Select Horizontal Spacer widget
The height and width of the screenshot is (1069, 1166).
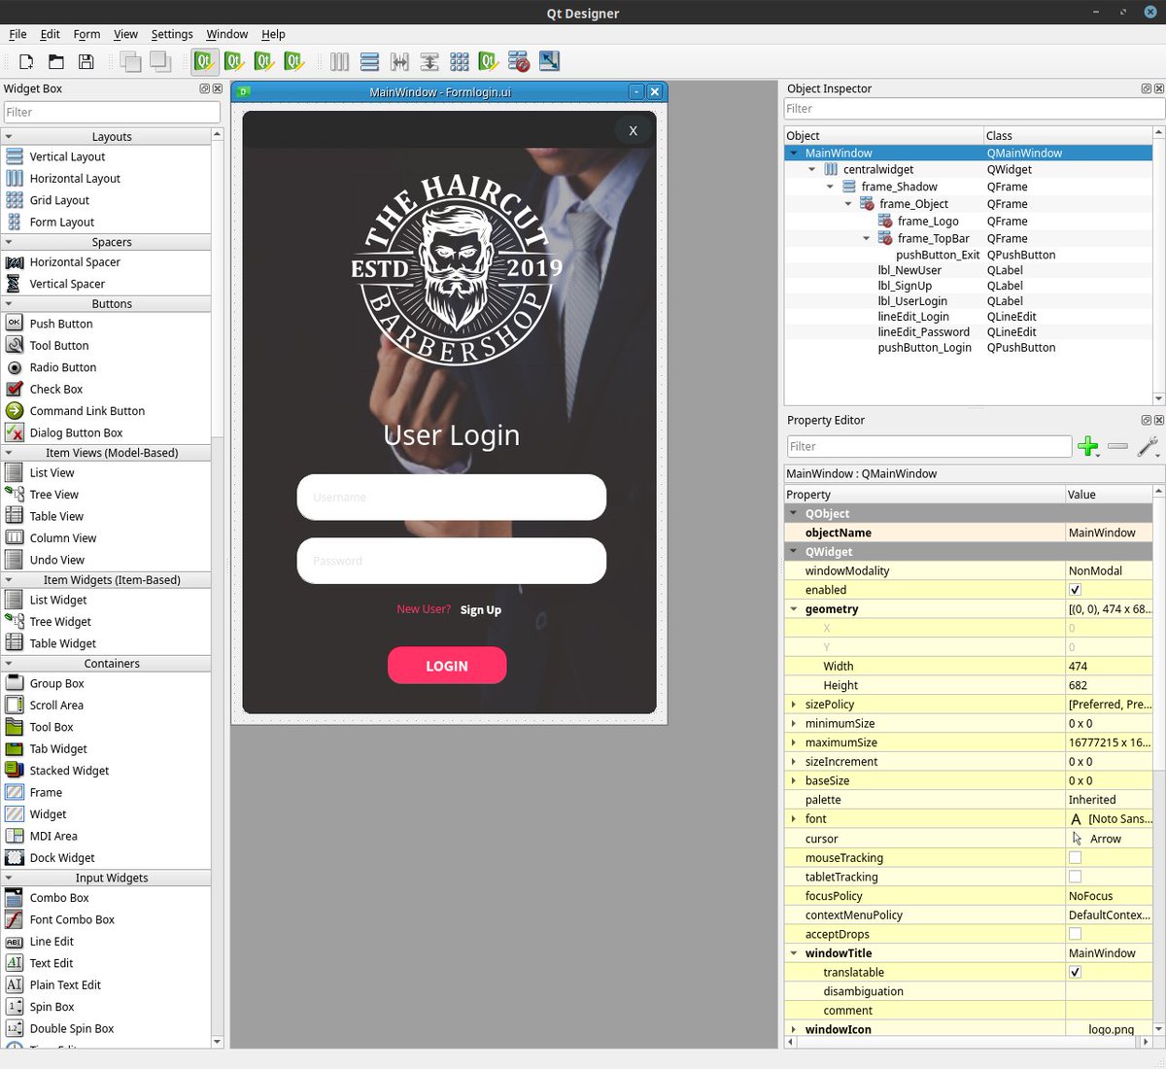(75, 262)
